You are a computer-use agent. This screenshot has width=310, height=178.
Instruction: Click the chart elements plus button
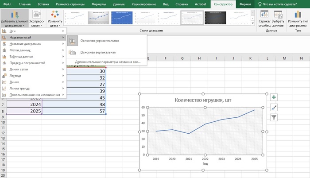click(274, 97)
